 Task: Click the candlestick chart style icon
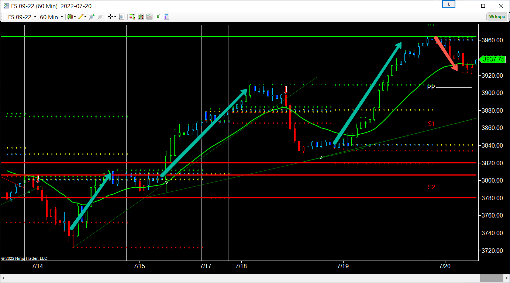point(70,17)
